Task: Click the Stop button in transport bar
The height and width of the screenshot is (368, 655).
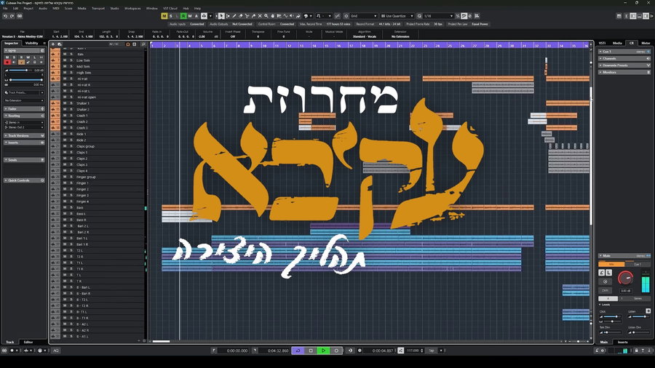Action: click(311, 351)
